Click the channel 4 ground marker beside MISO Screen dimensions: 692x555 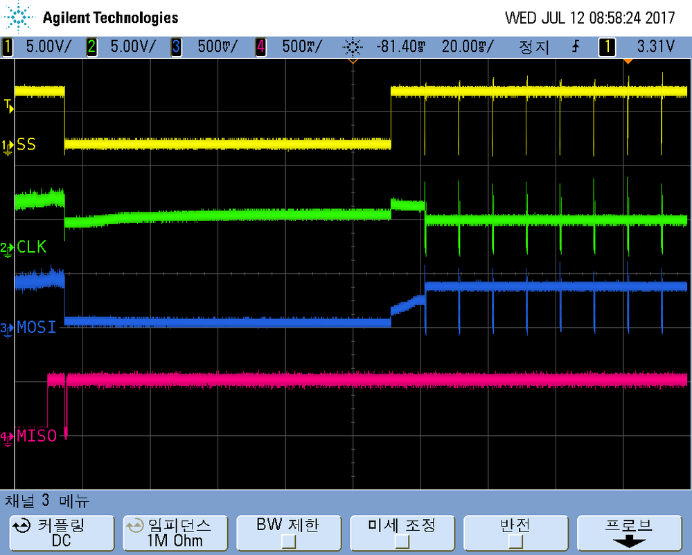[x=7, y=439]
